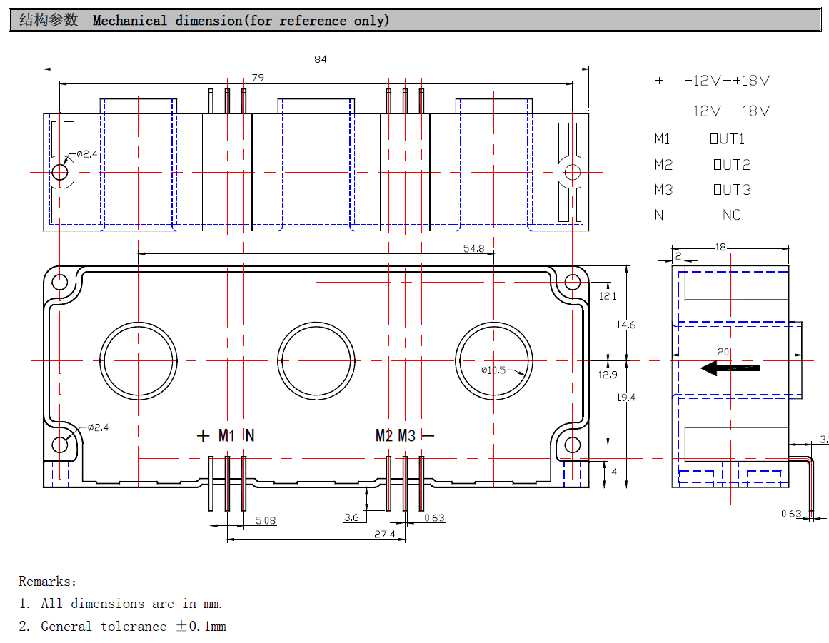Click the left large circular aperture

pyautogui.click(x=138, y=360)
